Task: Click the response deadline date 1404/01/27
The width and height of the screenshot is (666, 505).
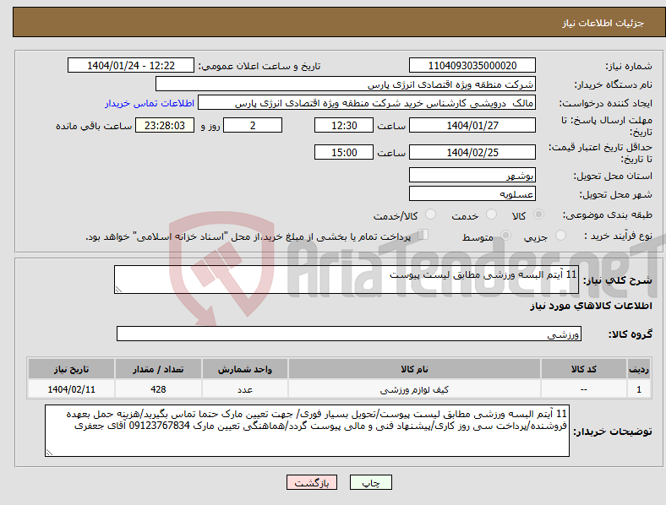Action: (472, 125)
